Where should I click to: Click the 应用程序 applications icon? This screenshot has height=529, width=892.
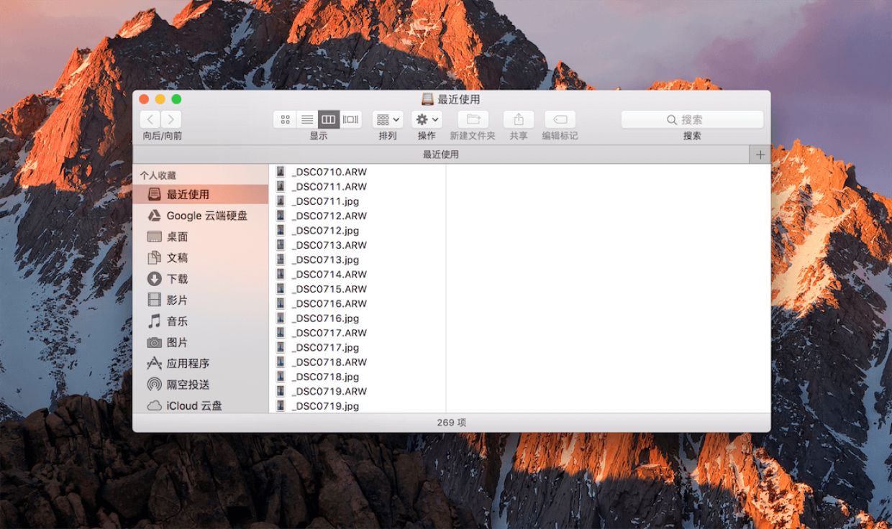tap(154, 364)
